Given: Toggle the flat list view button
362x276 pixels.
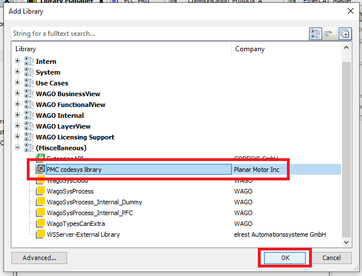Looking at the screenshot, I should [x=328, y=34].
